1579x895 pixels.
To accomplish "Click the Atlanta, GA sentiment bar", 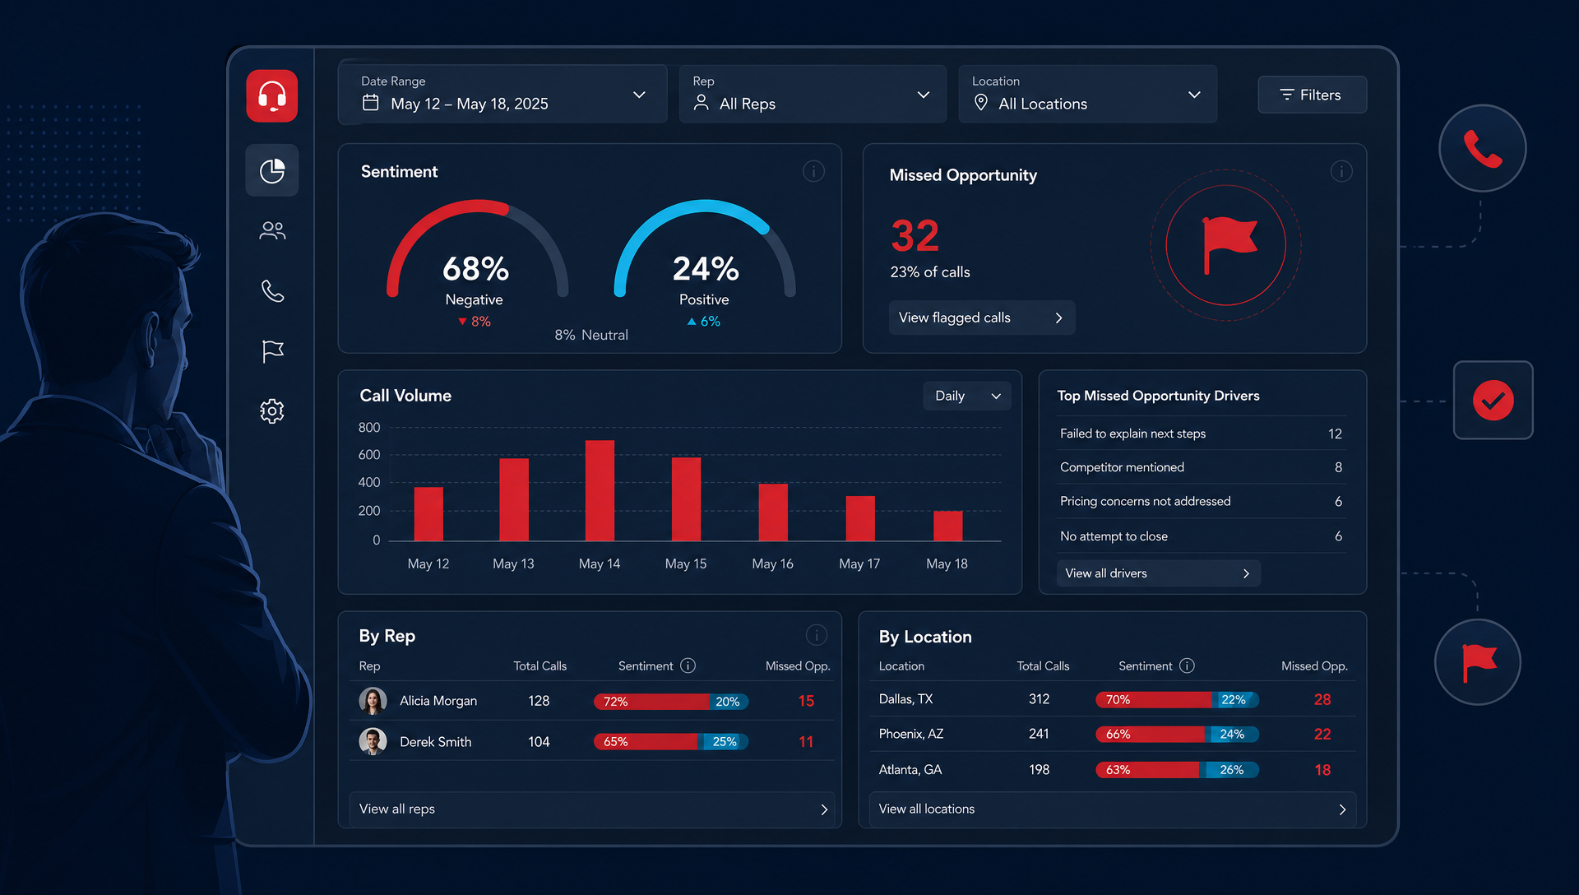I will 1177,770.
